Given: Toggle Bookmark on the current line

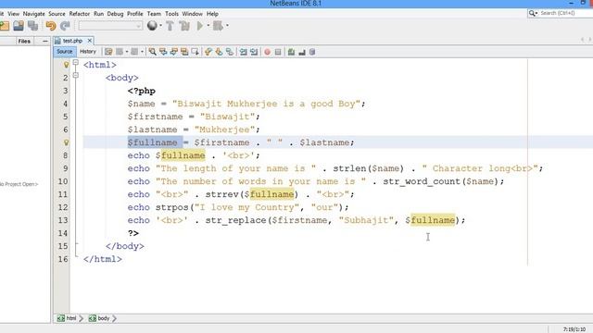Looking at the screenshot, I should tap(230, 52).
